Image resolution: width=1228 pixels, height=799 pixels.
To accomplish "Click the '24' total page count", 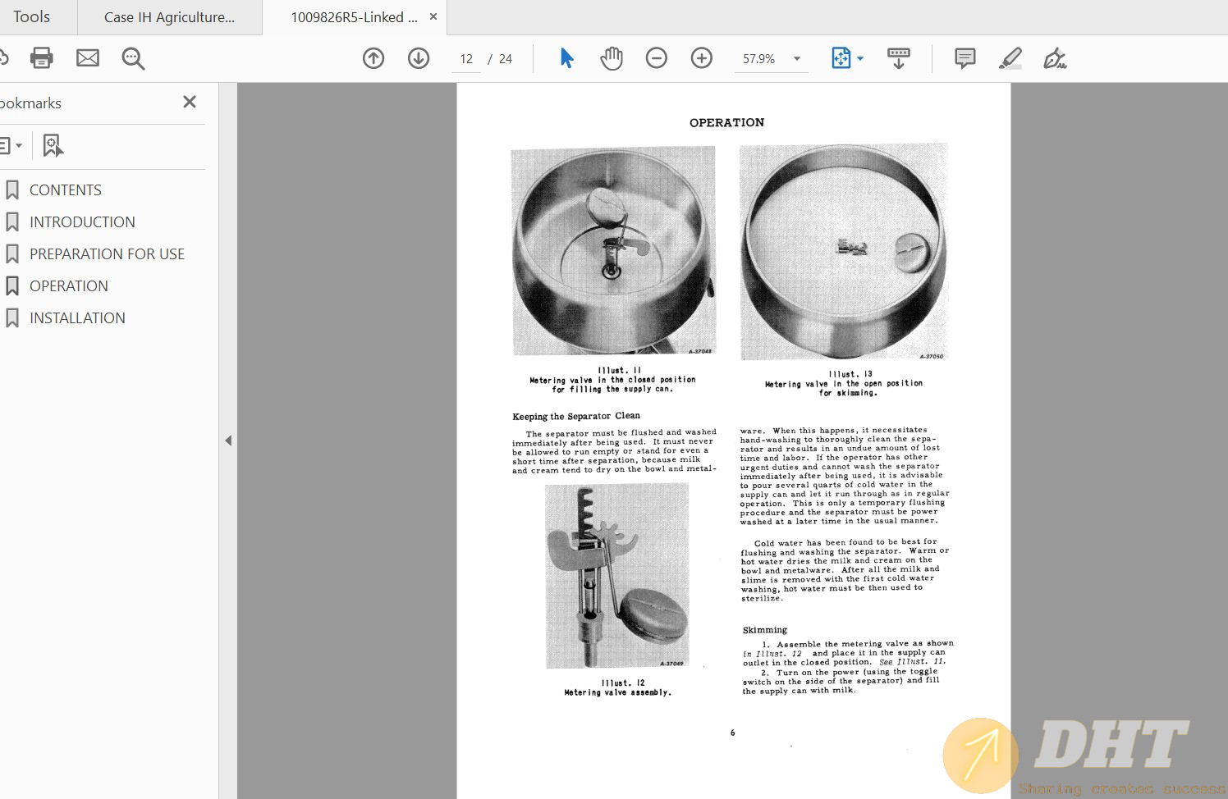I will [506, 59].
